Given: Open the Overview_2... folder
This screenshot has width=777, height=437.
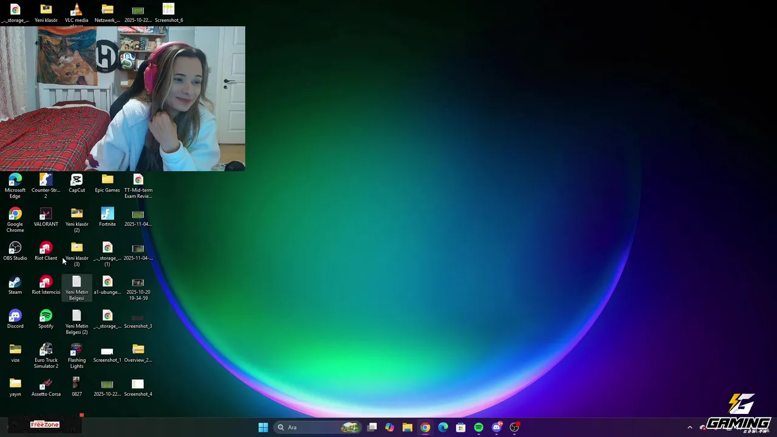Looking at the screenshot, I should pyautogui.click(x=138, y=353).
